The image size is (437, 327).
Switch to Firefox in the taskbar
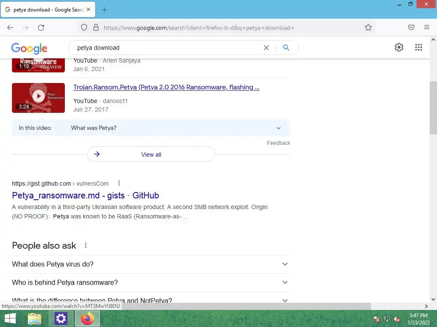[x=87, y=318]
